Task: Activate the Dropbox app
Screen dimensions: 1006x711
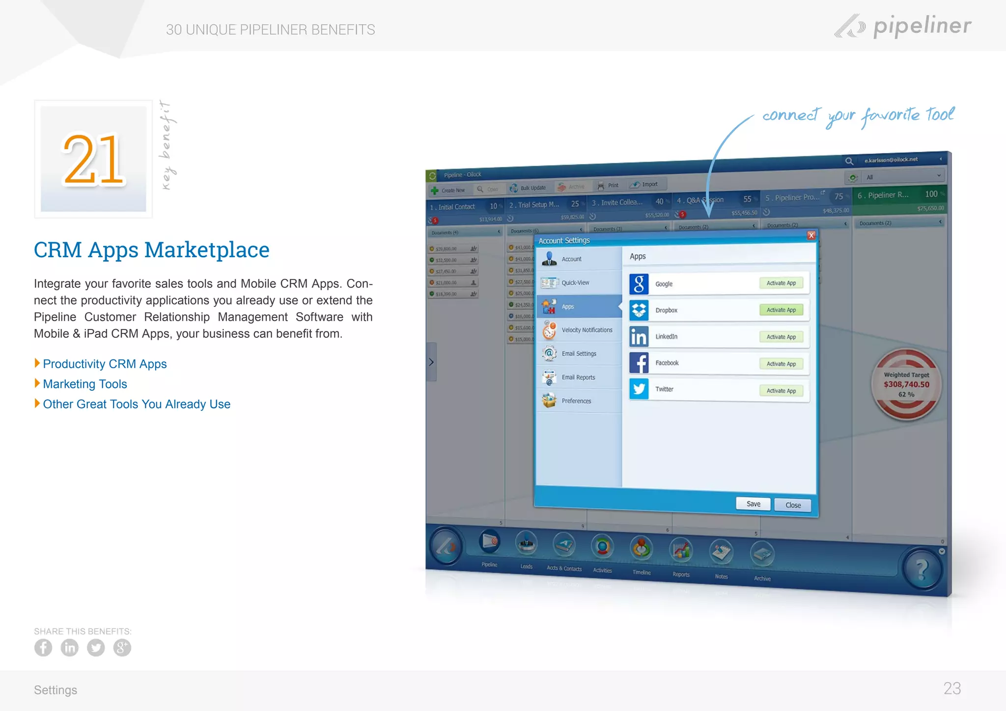Action: [x=781, y=310]
